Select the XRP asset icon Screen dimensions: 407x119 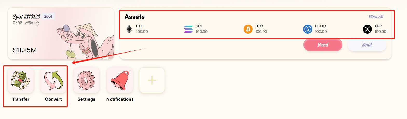coord(367,29)
